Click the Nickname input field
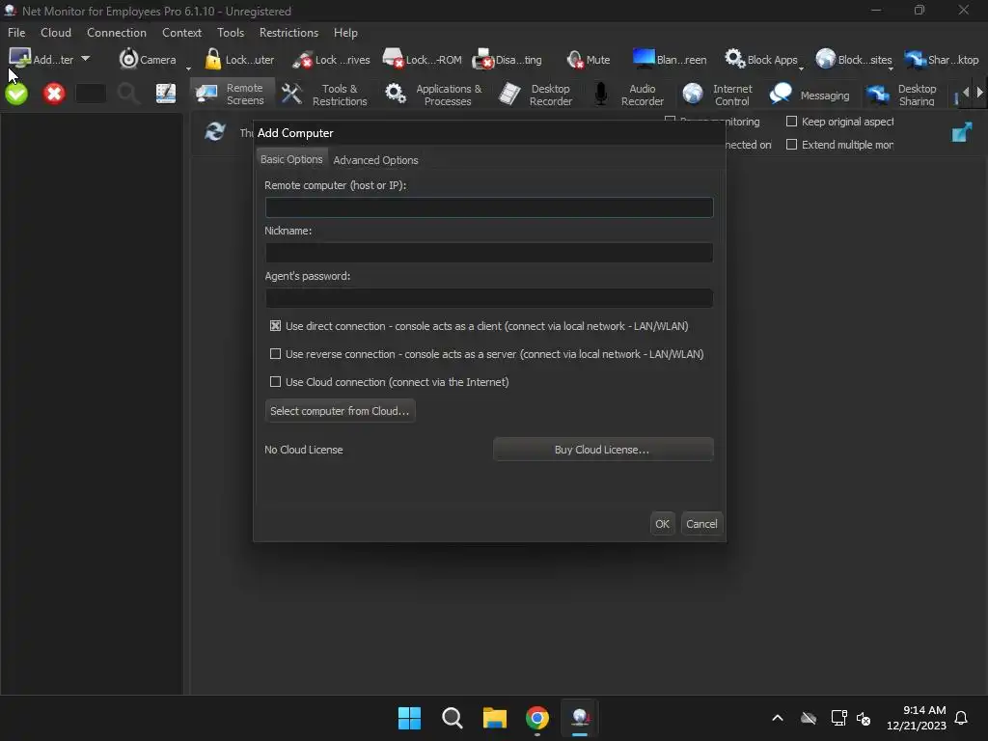The height and width of the screenshot is (741, 988). coord(489,253)
